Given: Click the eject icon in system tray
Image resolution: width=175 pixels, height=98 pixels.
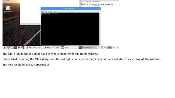Looking at the screenshot, I should coord(117,47).
